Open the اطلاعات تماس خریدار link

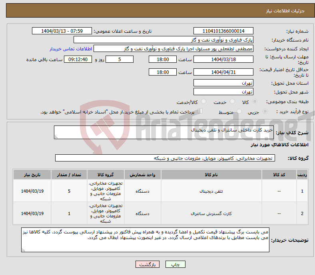71,49
